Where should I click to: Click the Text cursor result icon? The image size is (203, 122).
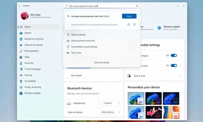[x=68, y=53]
